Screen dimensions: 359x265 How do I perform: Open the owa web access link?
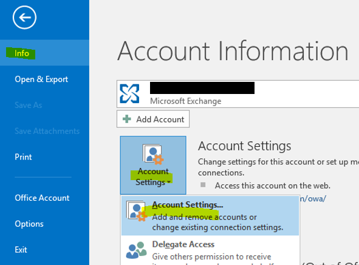(x=313, y=199)
